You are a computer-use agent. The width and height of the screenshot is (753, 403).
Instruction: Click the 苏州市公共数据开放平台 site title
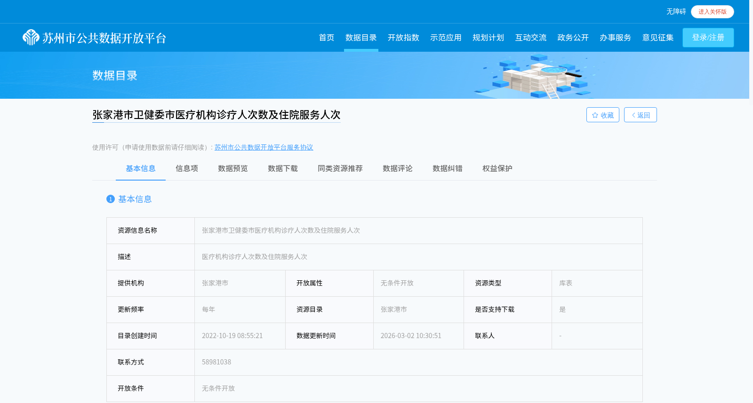pos(104,38)
